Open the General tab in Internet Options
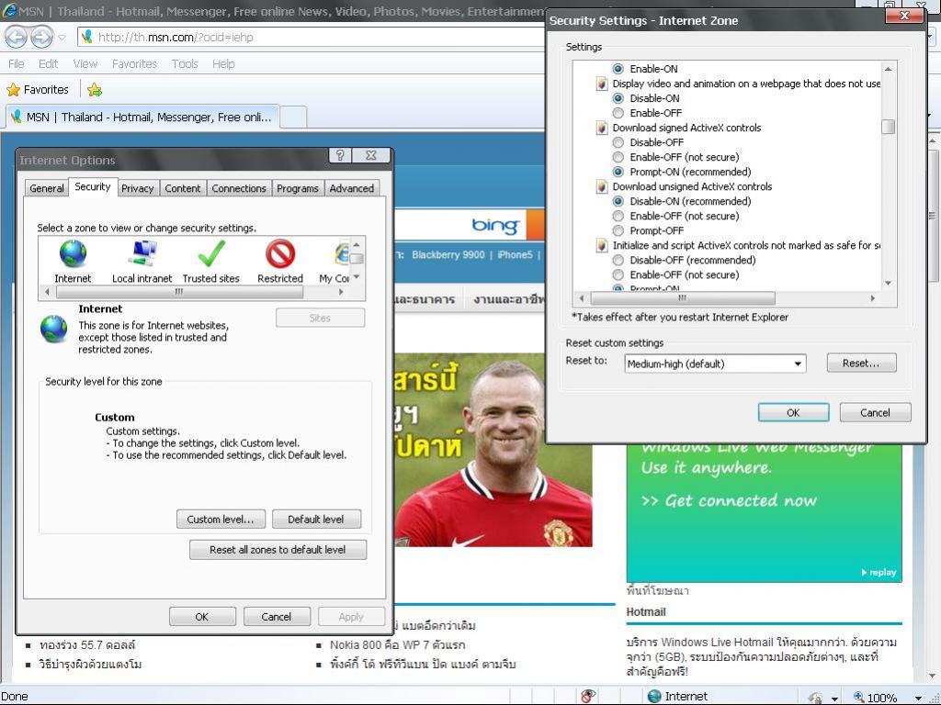Viewport: 941px width, 705px height. tap(47, 188)
